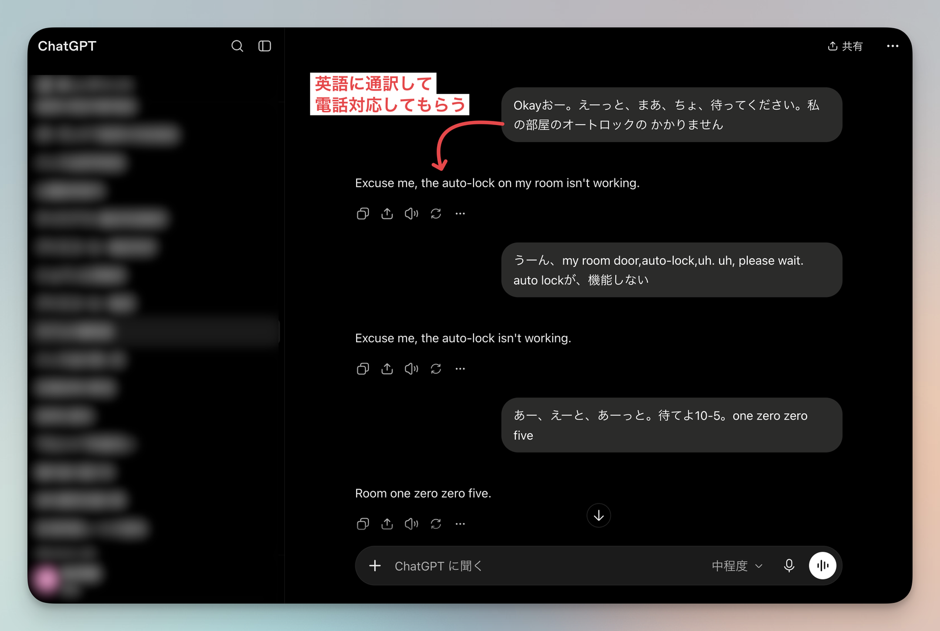Open more options under "Room one zero zero five"
This screenshot has width=940, height=631.
(460, 524)
